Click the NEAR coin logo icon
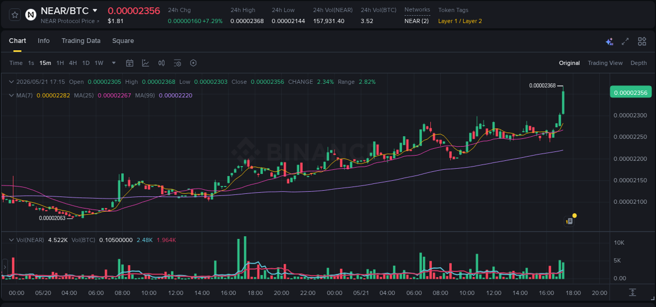This screenshot has width=656, height=307. pos(31,15)
